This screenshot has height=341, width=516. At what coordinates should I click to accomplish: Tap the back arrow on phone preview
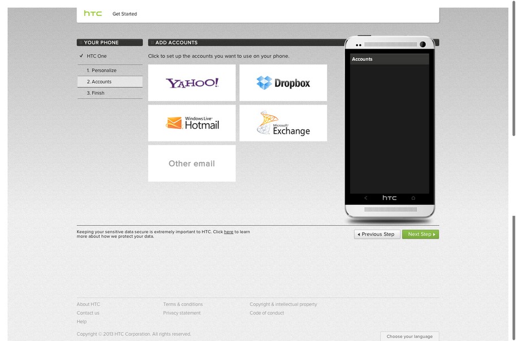365,198
